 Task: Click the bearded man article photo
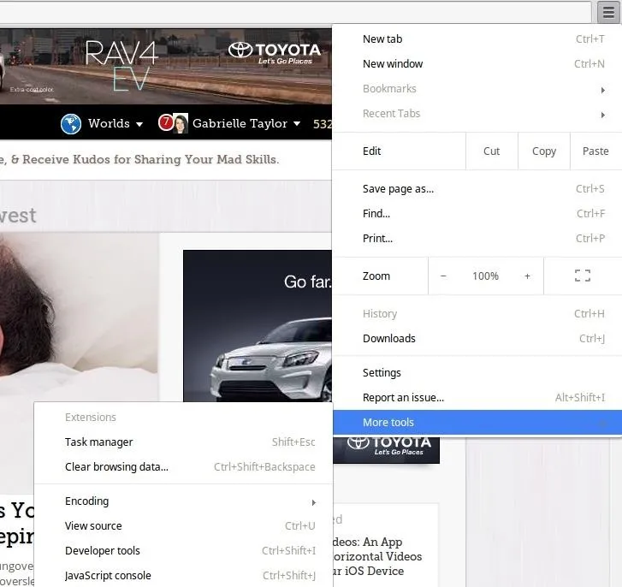click(79, 317)
